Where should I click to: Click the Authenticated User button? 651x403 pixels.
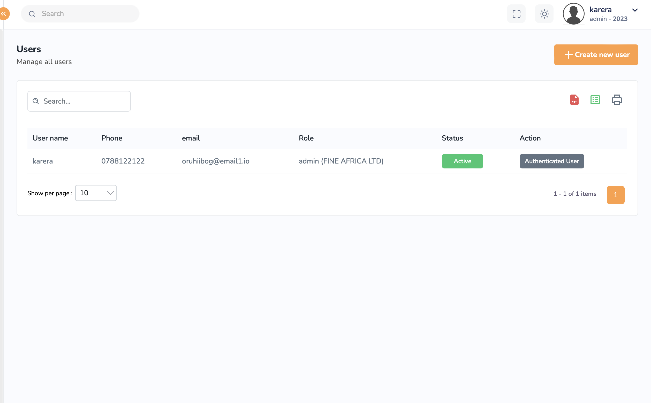coord(551,161)
